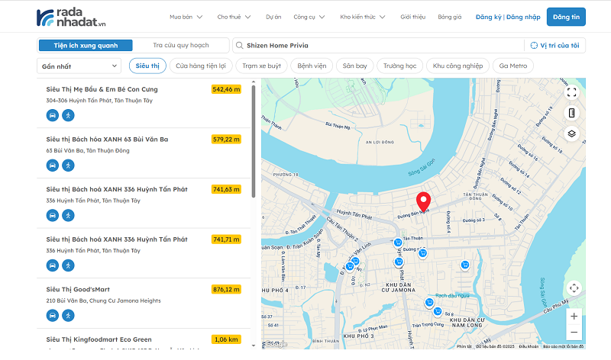Viewport: 611px width, 360px height.
Task: Select Khu công nghiệp filter chip
Action: 457,66
